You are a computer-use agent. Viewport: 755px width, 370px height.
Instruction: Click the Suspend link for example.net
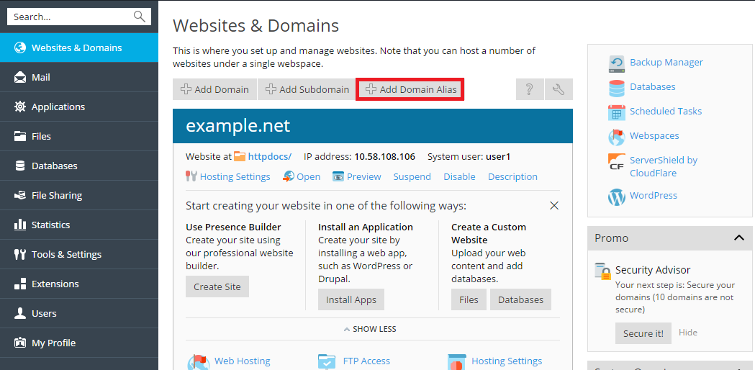click(x=412, y=177)
